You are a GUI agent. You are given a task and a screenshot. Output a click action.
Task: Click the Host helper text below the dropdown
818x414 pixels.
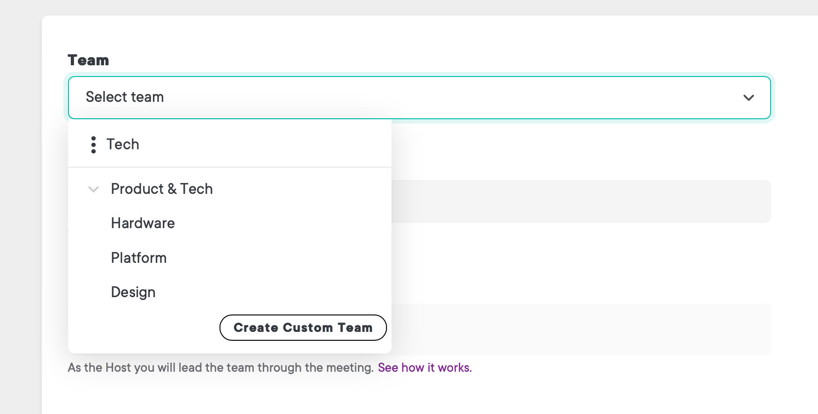[x=220, y=368]
